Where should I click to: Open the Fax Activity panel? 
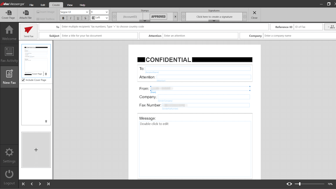click(x=9, y=55)
